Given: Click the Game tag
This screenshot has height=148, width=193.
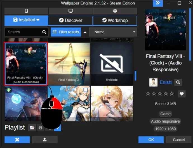Looking at the screenshot, I should [x=165, y=114].
